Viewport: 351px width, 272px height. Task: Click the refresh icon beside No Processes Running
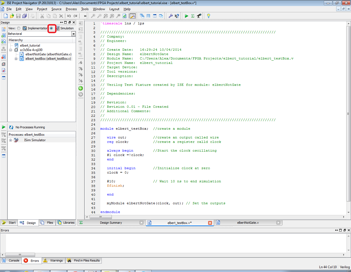click(x=11, y=127)
